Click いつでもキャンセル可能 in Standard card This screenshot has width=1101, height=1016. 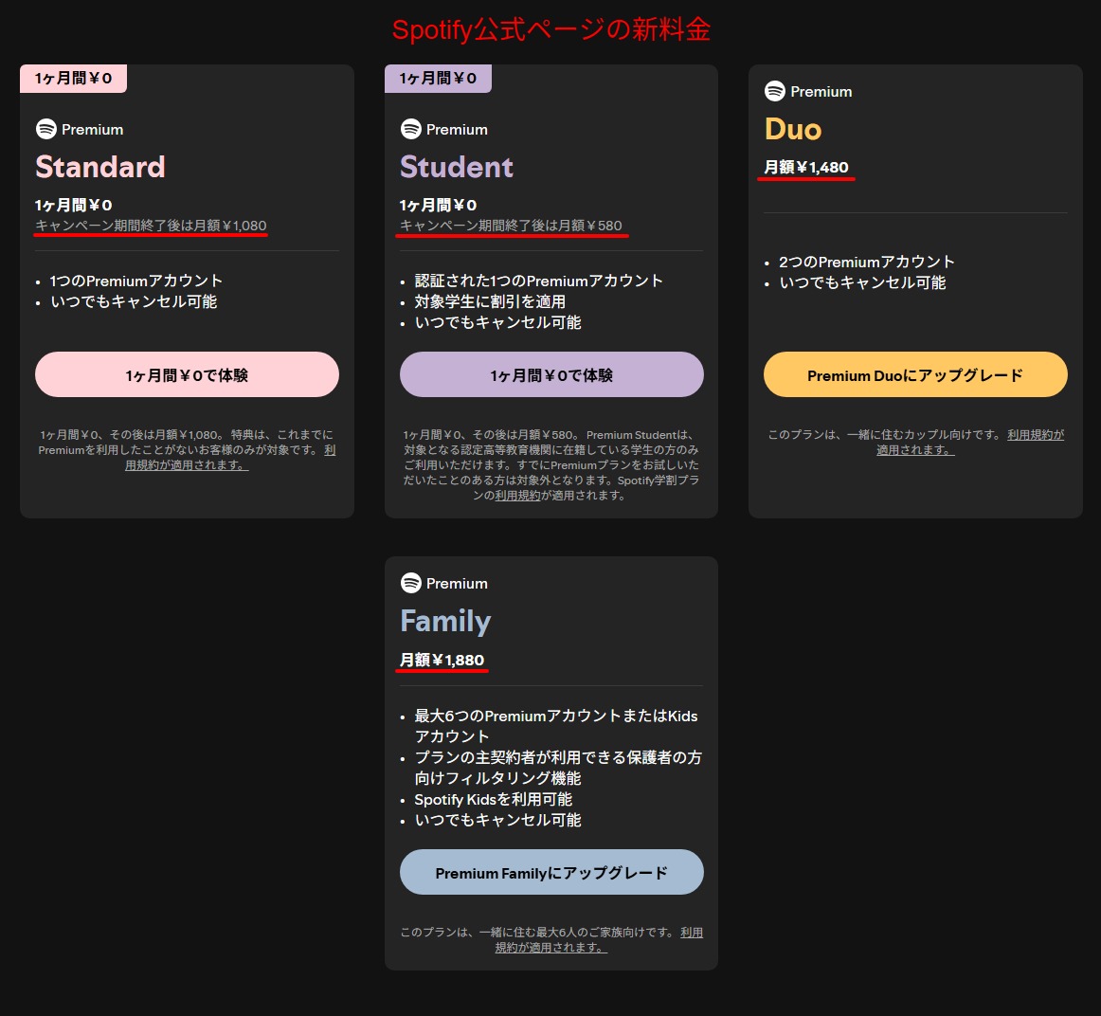pyautogui.click(x=134, y=302)
